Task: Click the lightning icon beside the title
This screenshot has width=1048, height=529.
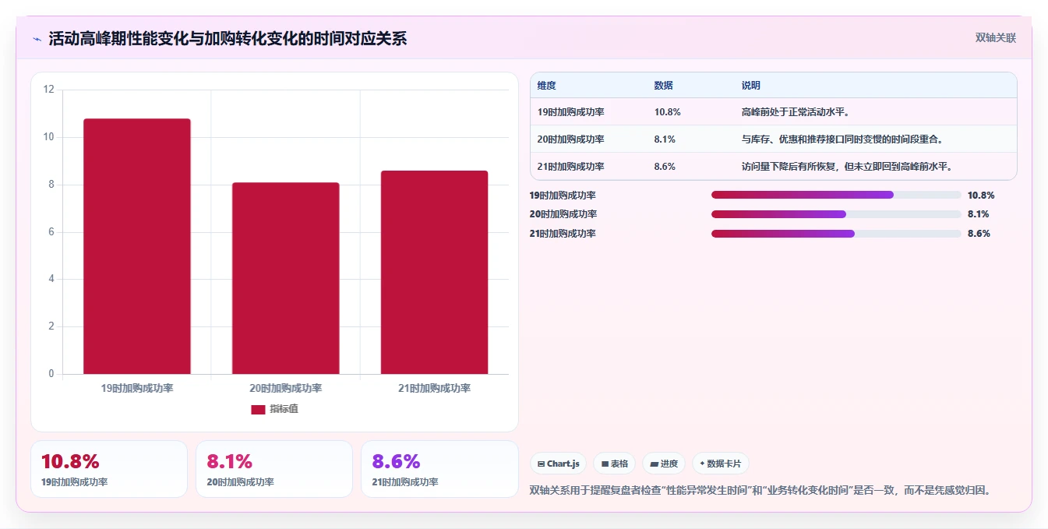Action: [37, 39]
